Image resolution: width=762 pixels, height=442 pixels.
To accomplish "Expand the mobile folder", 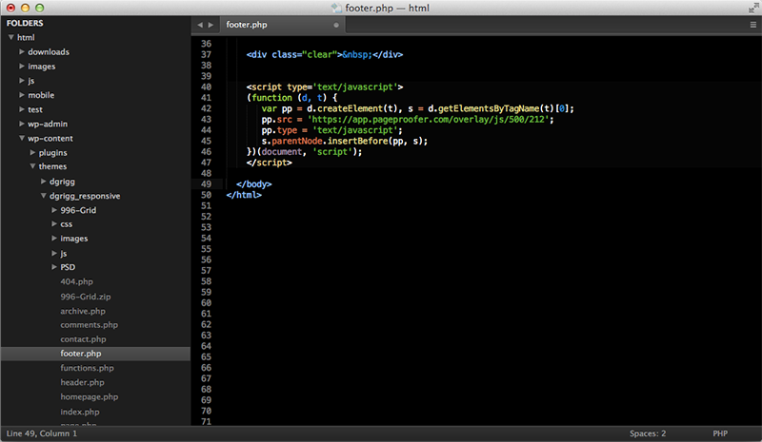I will click(x=22, y=95).
